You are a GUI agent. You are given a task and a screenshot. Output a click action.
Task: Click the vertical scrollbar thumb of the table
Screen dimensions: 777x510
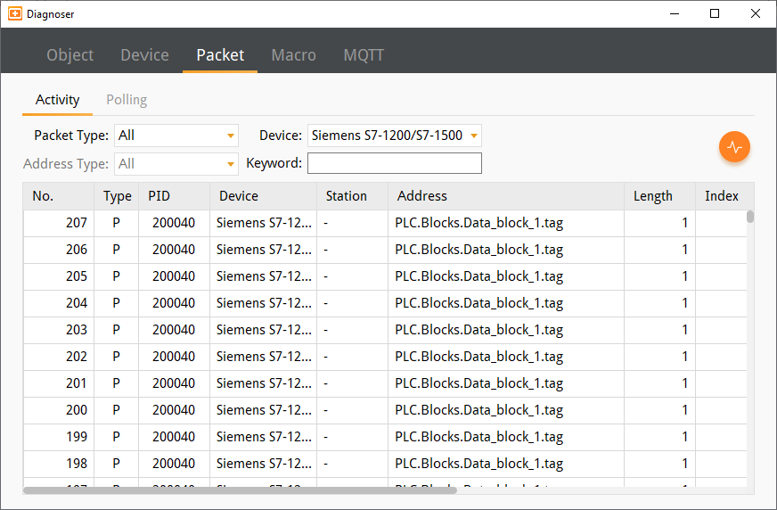[750, 217]
